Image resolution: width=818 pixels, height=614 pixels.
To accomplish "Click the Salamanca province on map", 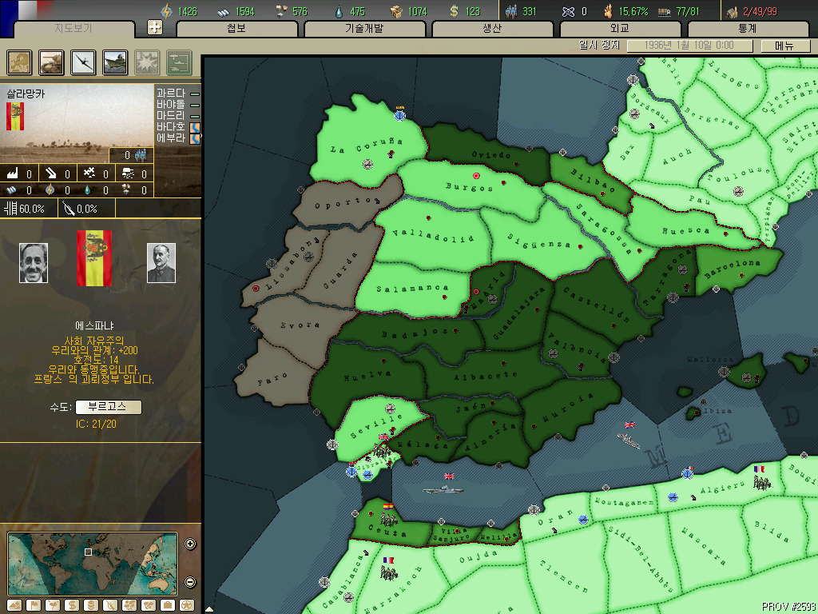I will 412,289.
